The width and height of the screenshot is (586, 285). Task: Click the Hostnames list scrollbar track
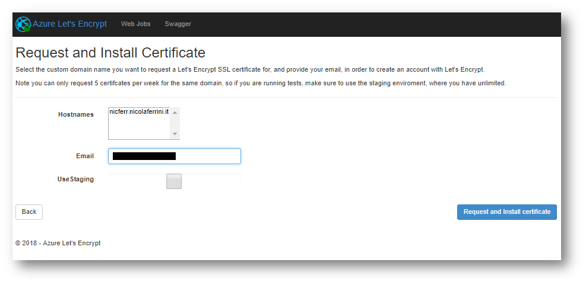(175, 123)
